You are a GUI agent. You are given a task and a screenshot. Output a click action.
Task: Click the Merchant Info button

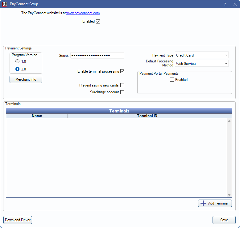coord(26,79)
